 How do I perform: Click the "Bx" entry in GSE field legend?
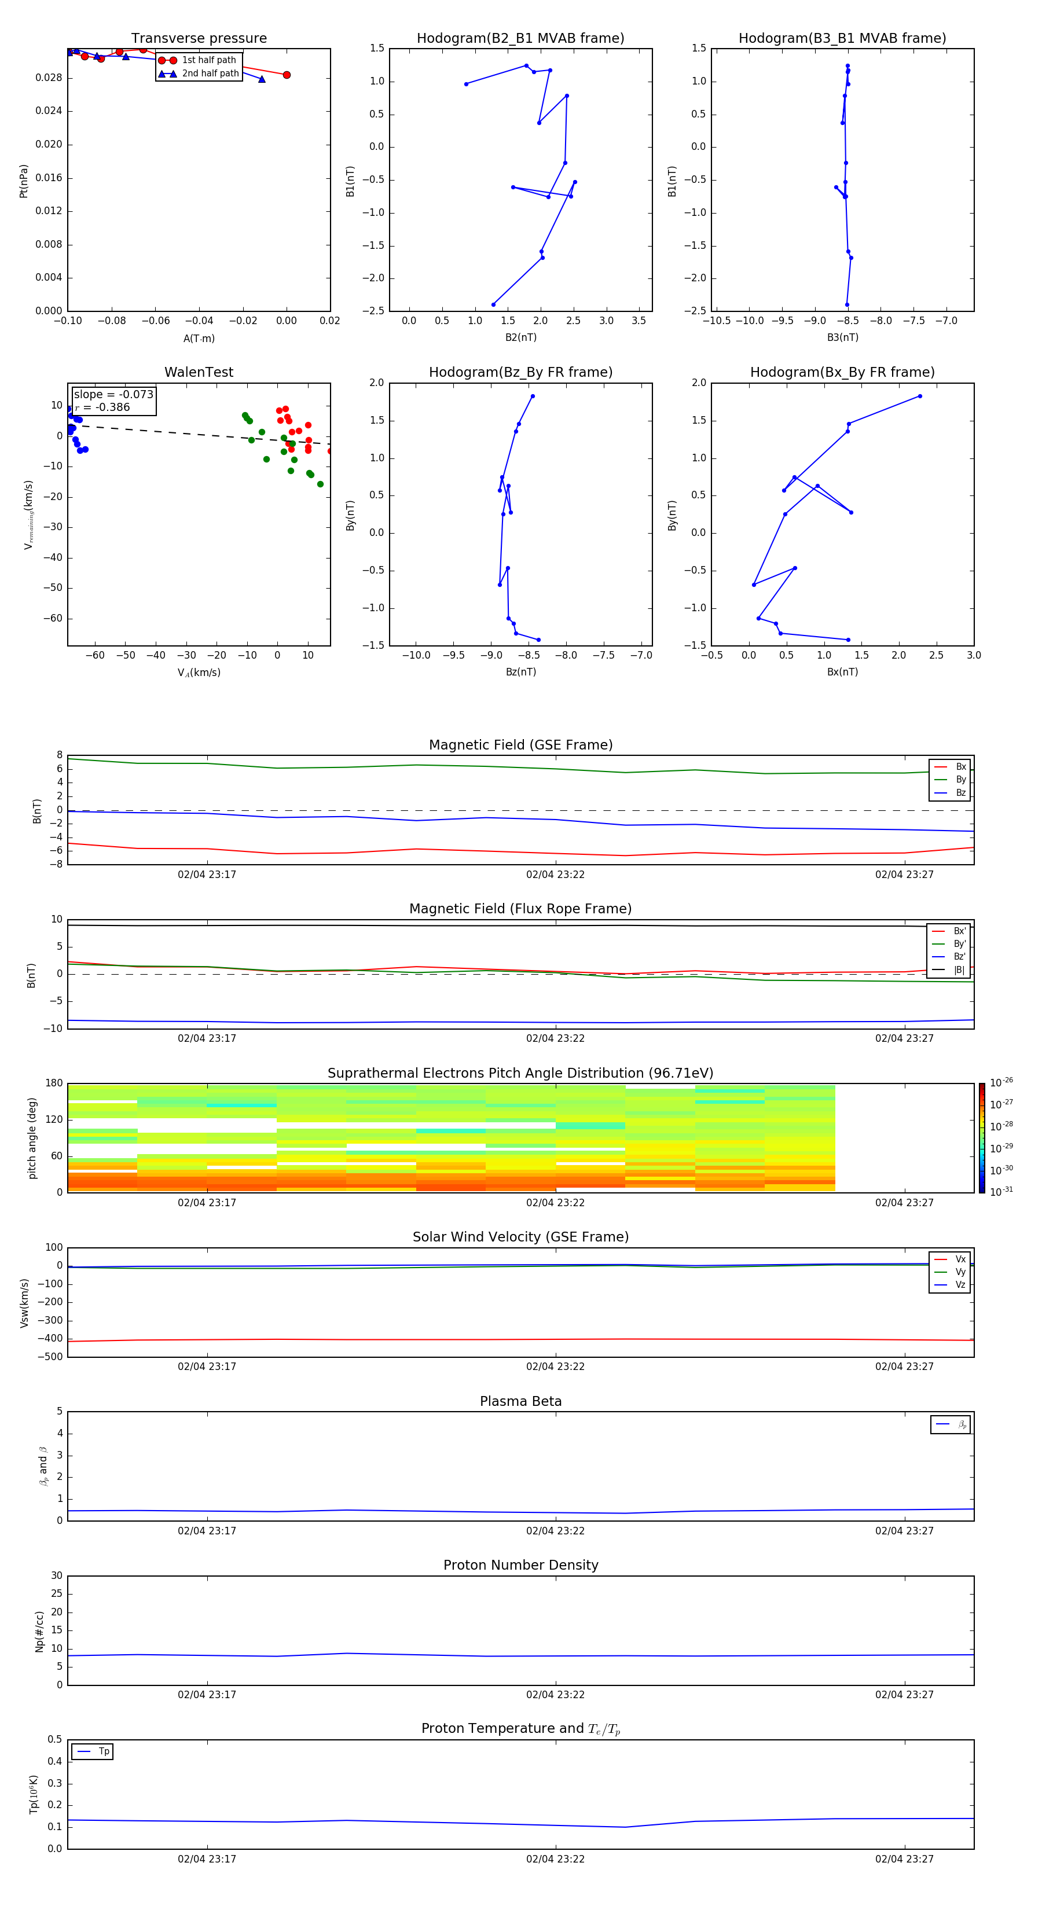pyautogui.click(x=950, y=767)
